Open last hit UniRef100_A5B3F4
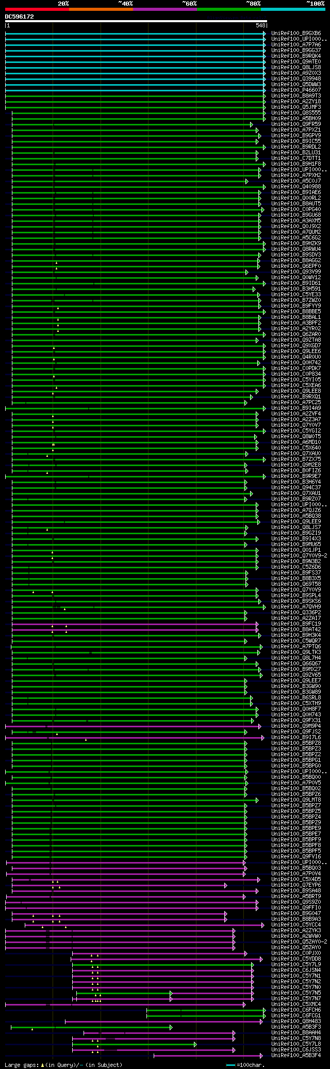The width and height of the screenshot is (330, 1069). point(296,1056)
